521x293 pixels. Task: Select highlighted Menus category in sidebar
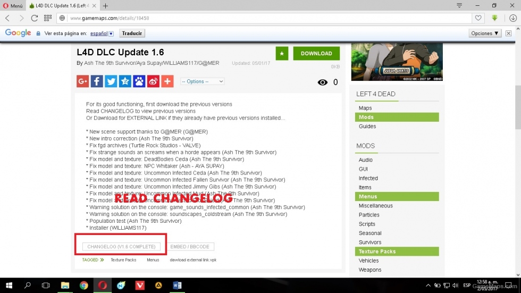[397, 196]
